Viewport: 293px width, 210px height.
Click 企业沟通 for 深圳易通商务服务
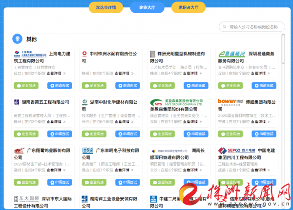[230, 86]
